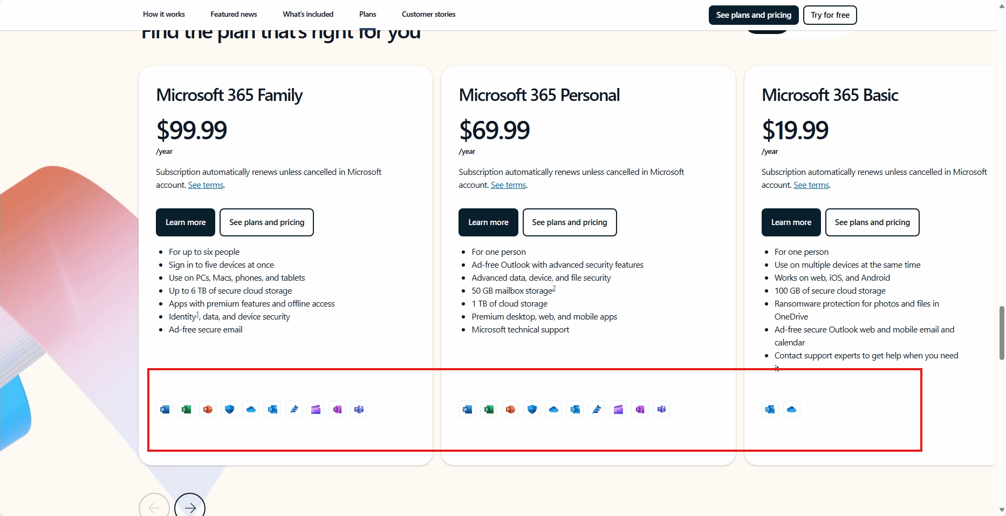Viewport: 1006px width, 516px height.
Task: Click Defender shield icon in Family plan
Action: 229,409
